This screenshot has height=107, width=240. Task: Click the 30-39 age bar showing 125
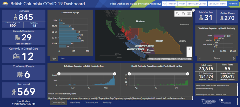(x=68, y=38)
